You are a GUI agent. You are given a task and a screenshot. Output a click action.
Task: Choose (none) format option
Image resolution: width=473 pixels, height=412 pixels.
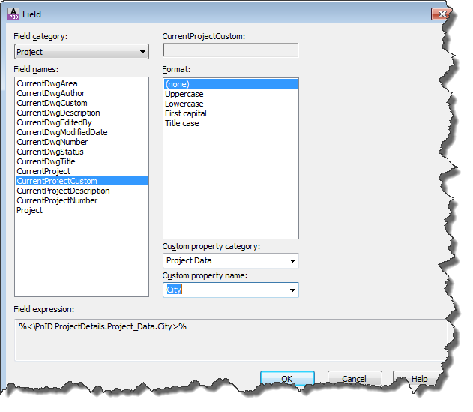pos(231,84)
